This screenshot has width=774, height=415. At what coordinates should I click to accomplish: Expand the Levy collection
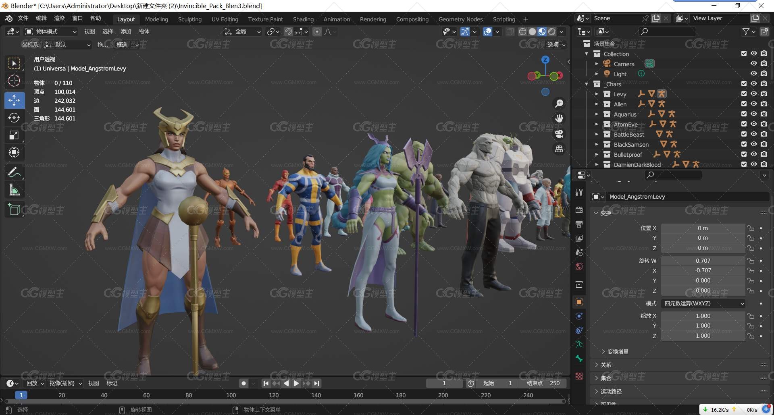tap(597, 94)
